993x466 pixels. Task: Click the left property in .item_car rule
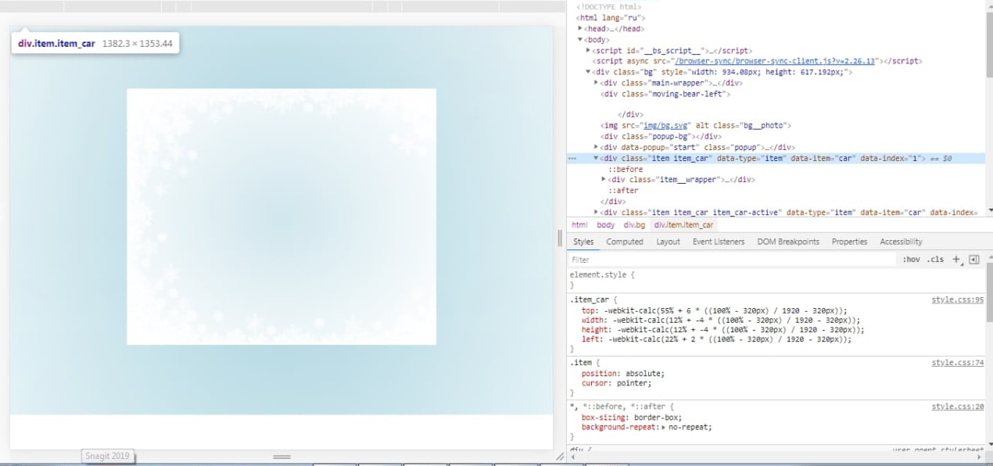(716, 340)
